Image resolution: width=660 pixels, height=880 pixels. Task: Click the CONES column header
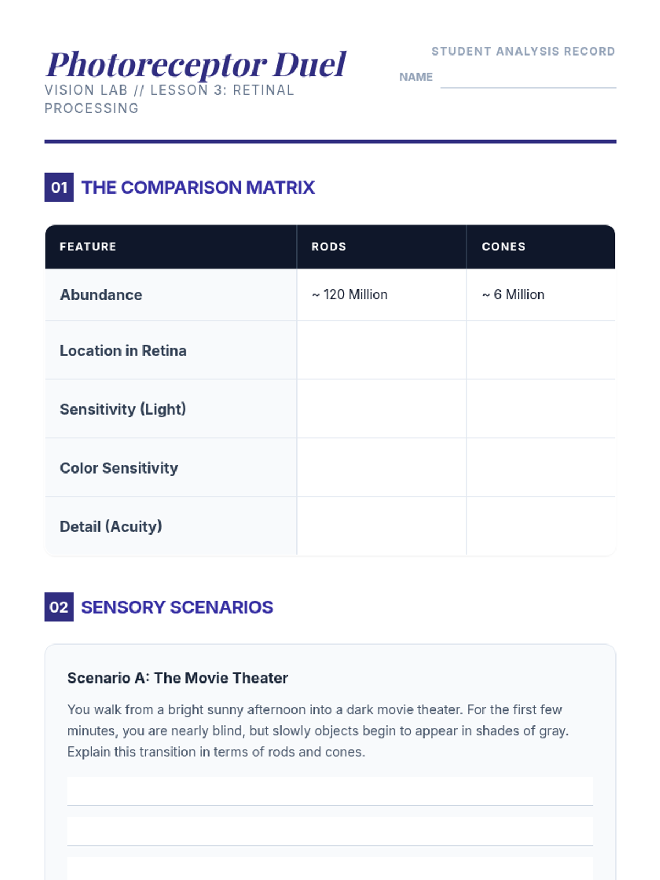tap(504, 246)
